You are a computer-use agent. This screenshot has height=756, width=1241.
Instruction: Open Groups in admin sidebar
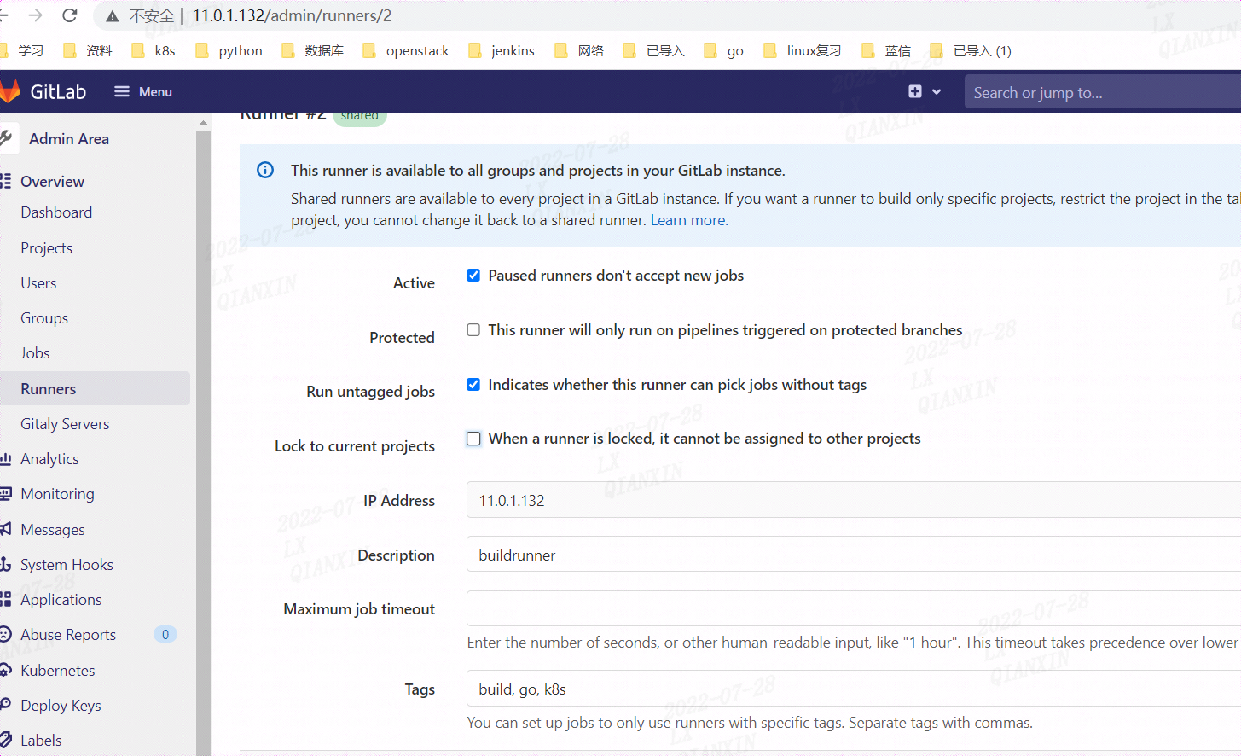pos(44,318)
